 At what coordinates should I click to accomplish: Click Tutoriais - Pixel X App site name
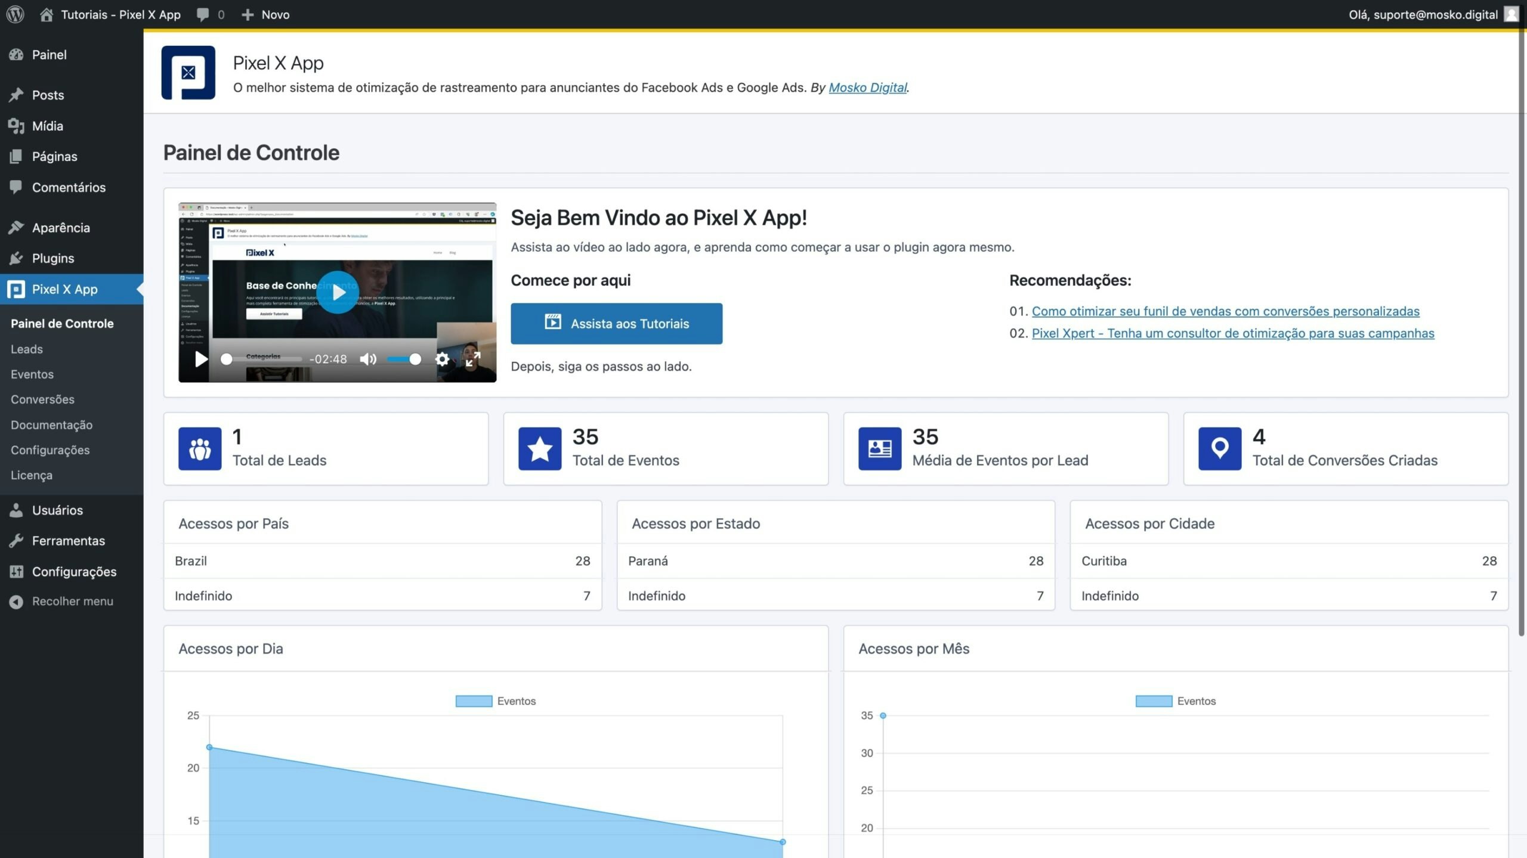[120, 14]
